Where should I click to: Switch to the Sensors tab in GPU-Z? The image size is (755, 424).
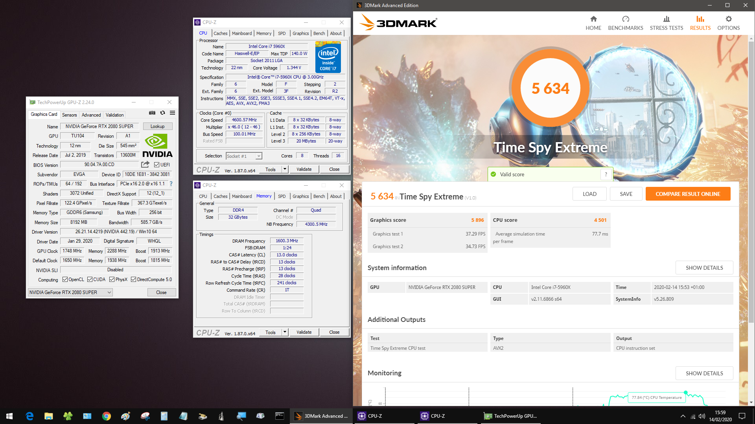(69, 115)
